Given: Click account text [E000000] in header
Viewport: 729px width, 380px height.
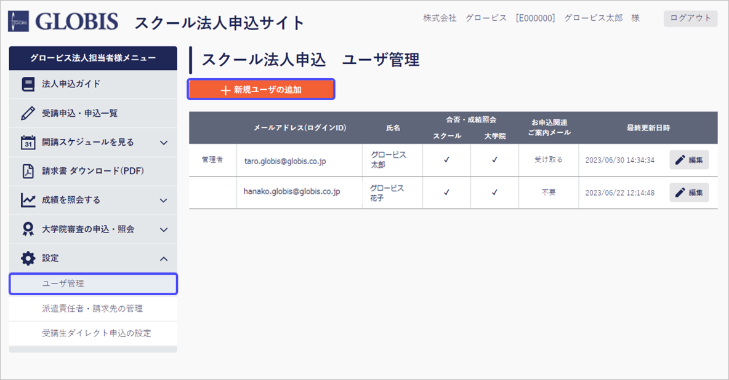Looking at the screenshot, I should (x=535, y=18).
